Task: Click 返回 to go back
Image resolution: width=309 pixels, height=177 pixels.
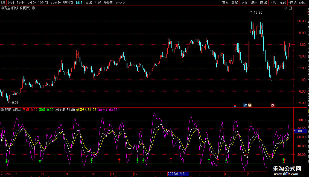Action: tap(302, 2)
